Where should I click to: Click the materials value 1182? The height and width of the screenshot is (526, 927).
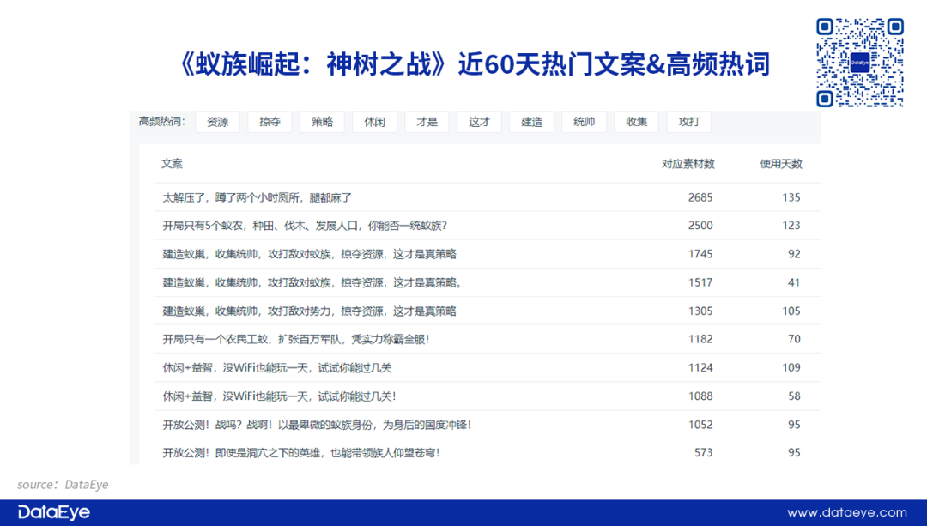(x=700, y=339)
